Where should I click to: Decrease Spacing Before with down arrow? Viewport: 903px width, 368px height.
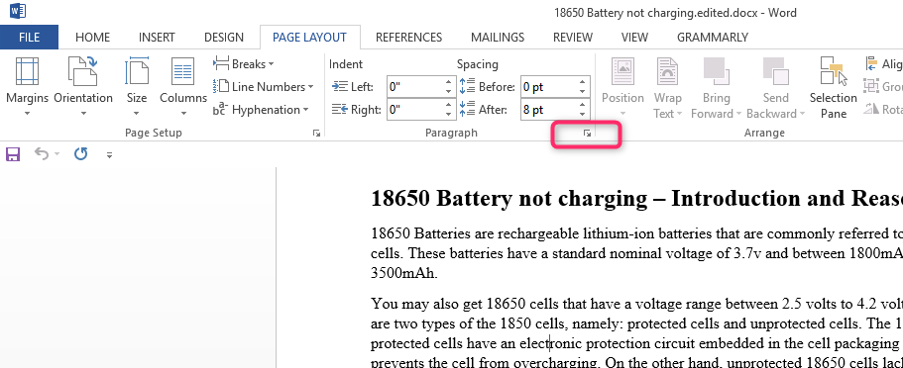[x=583, y=92]
